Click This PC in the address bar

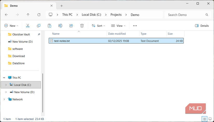[67, 15]
